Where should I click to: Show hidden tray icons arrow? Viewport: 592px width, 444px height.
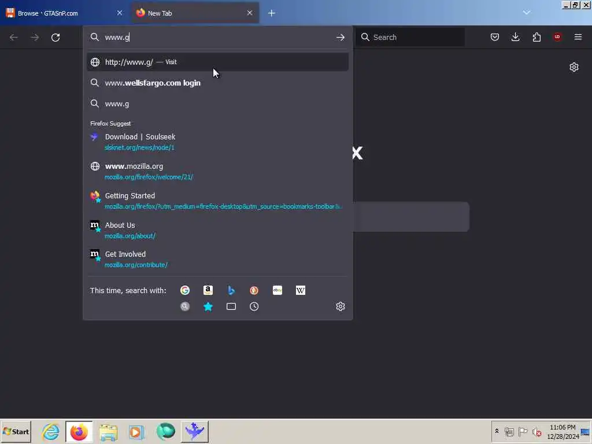click(497, 431)
